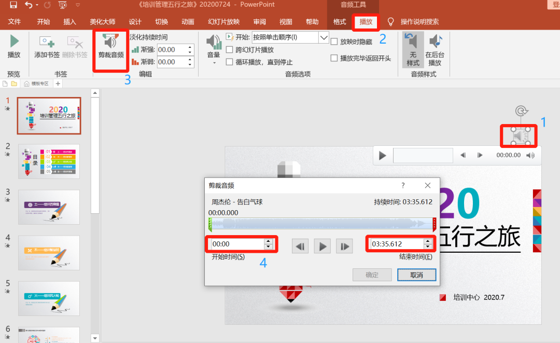
Task: Play audio in the slide mini player
Action: click(382, 156)
